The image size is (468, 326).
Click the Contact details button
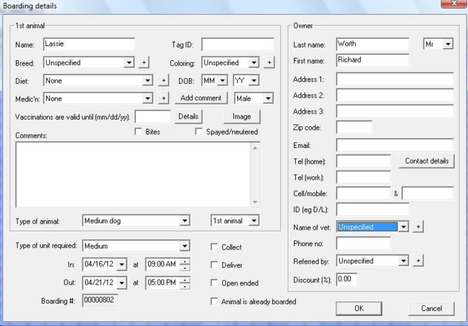(x=427, y=162)
